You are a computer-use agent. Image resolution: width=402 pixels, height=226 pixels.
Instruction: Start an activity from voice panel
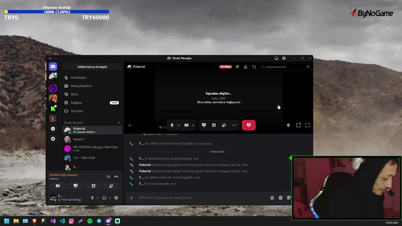coord(94,186)
